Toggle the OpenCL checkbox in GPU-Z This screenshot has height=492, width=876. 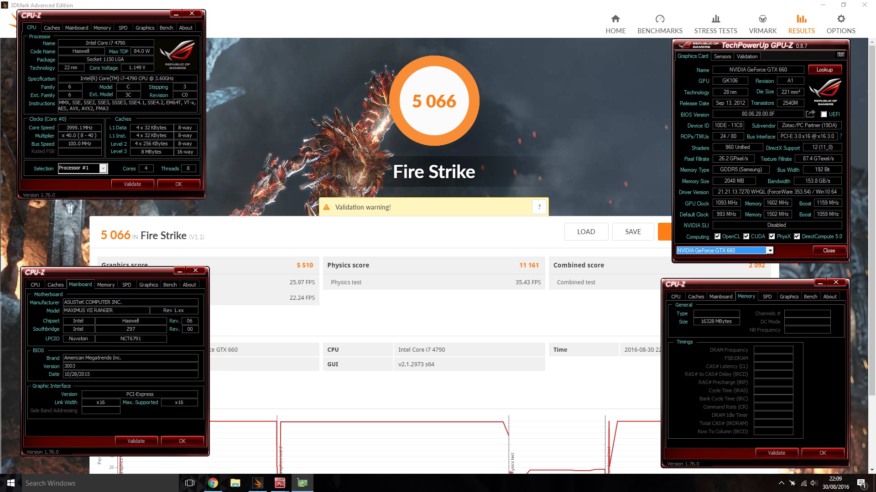[717, 236]
